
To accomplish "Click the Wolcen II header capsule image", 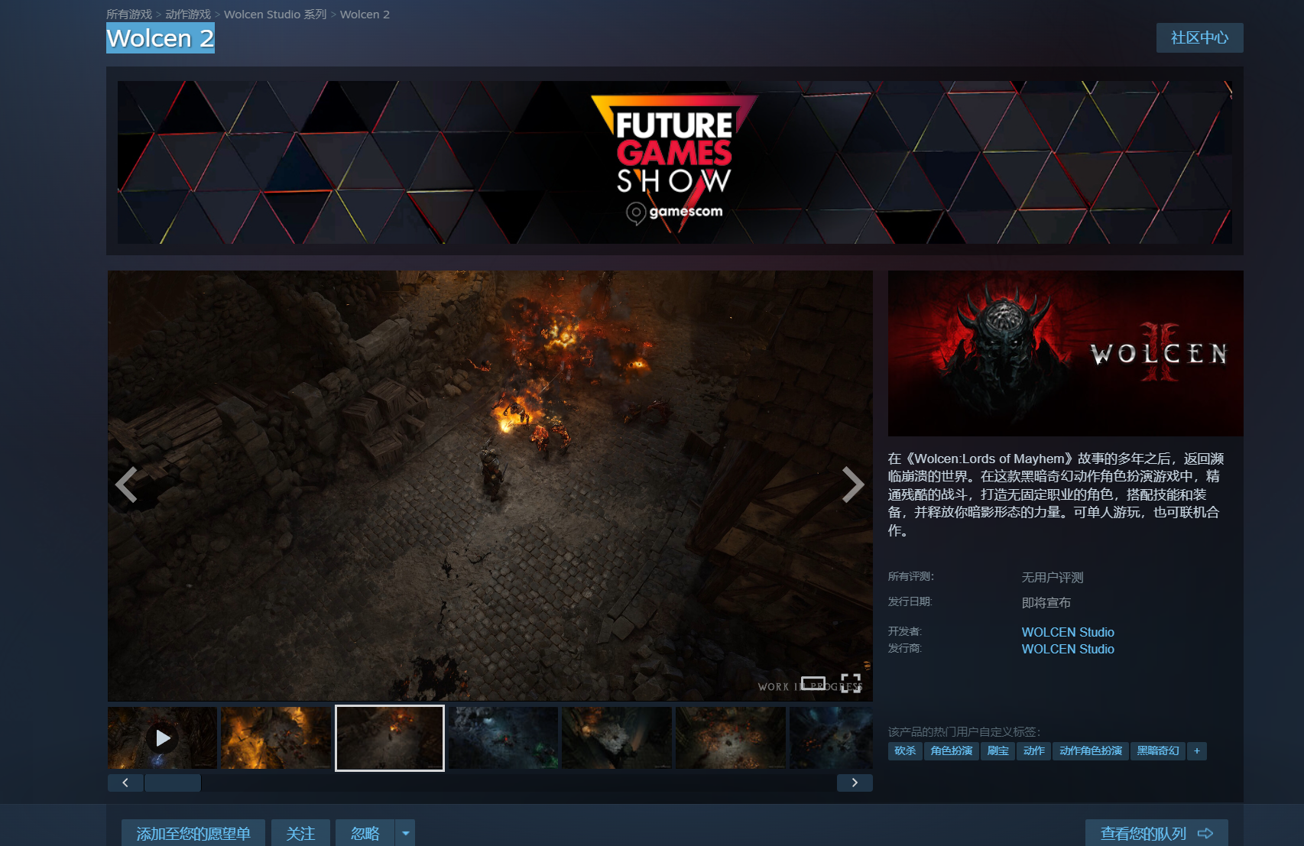I will point(1066,353).
